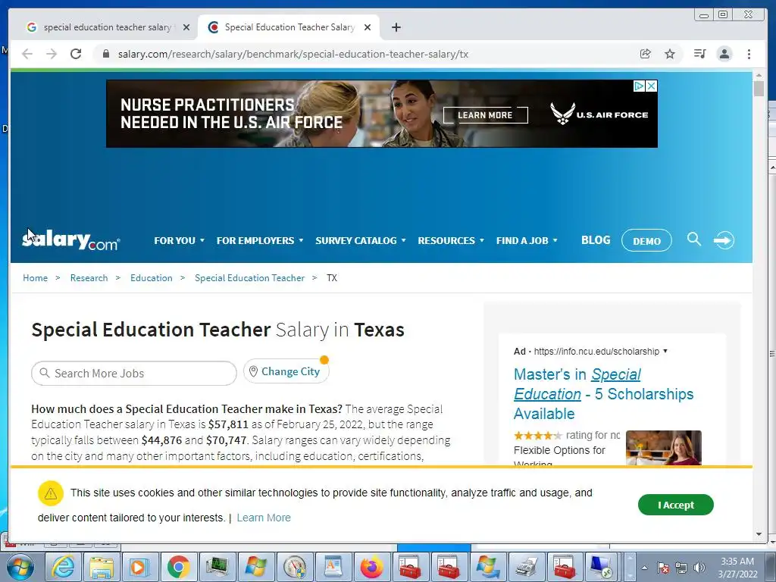Reload the current page
776x582 pixels.
[x=76, y=54]
